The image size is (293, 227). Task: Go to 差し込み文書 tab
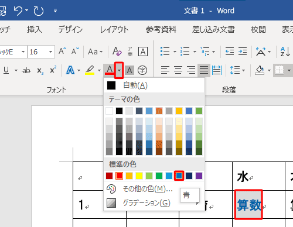pyautogui.click(x=213, y=29)
